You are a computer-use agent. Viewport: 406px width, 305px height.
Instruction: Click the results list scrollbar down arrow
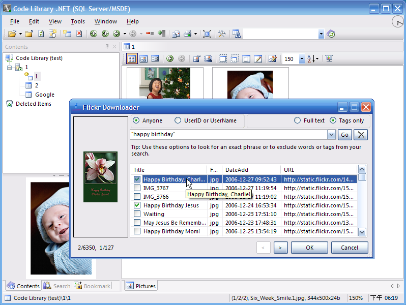pyautogui.click(x=362, y=232)
